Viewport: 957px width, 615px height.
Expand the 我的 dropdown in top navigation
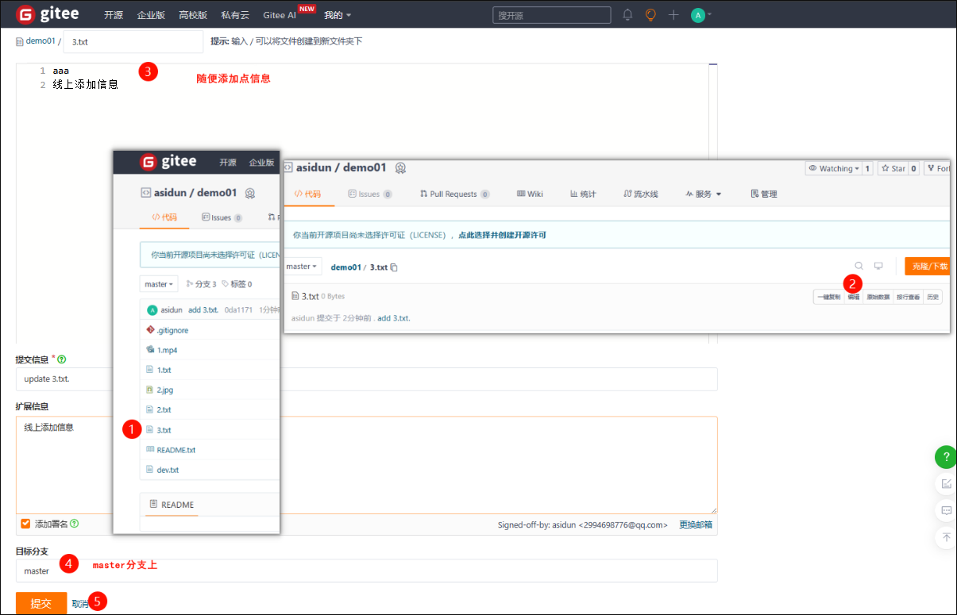tap(338, 15)
